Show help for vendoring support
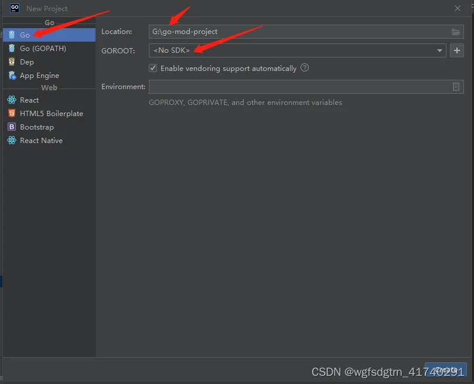 tap(305, 68)
